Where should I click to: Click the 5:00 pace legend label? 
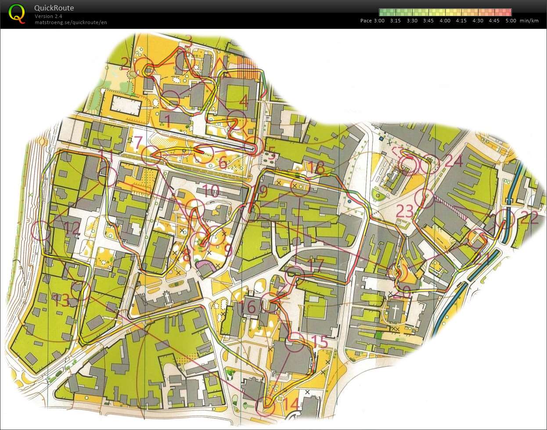510,21
